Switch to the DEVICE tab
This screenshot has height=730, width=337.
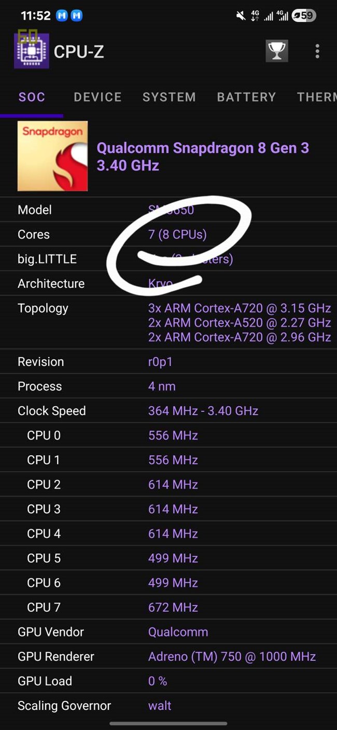point(97,97)
